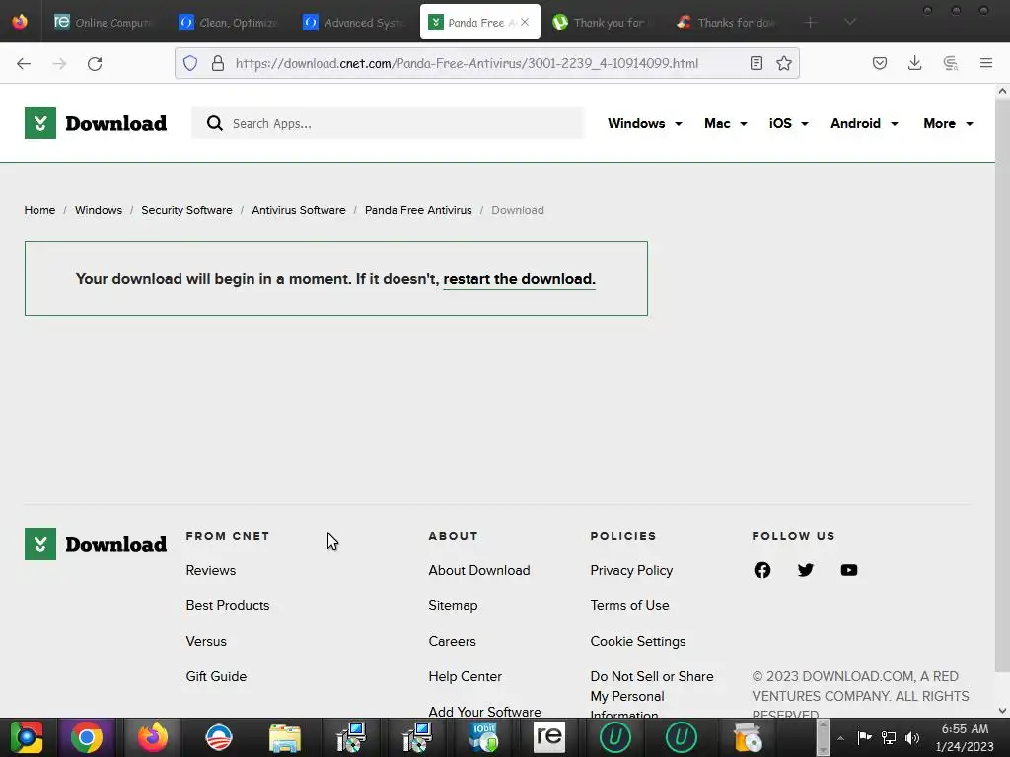Image resolution: width=1010 pixels, height=757 pixels.
Task: Reload the page with the refresh icon
Action: [x=95, y=63]
